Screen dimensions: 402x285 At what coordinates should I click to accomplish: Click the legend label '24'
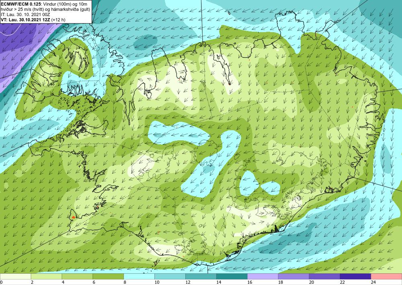(373, 282)
